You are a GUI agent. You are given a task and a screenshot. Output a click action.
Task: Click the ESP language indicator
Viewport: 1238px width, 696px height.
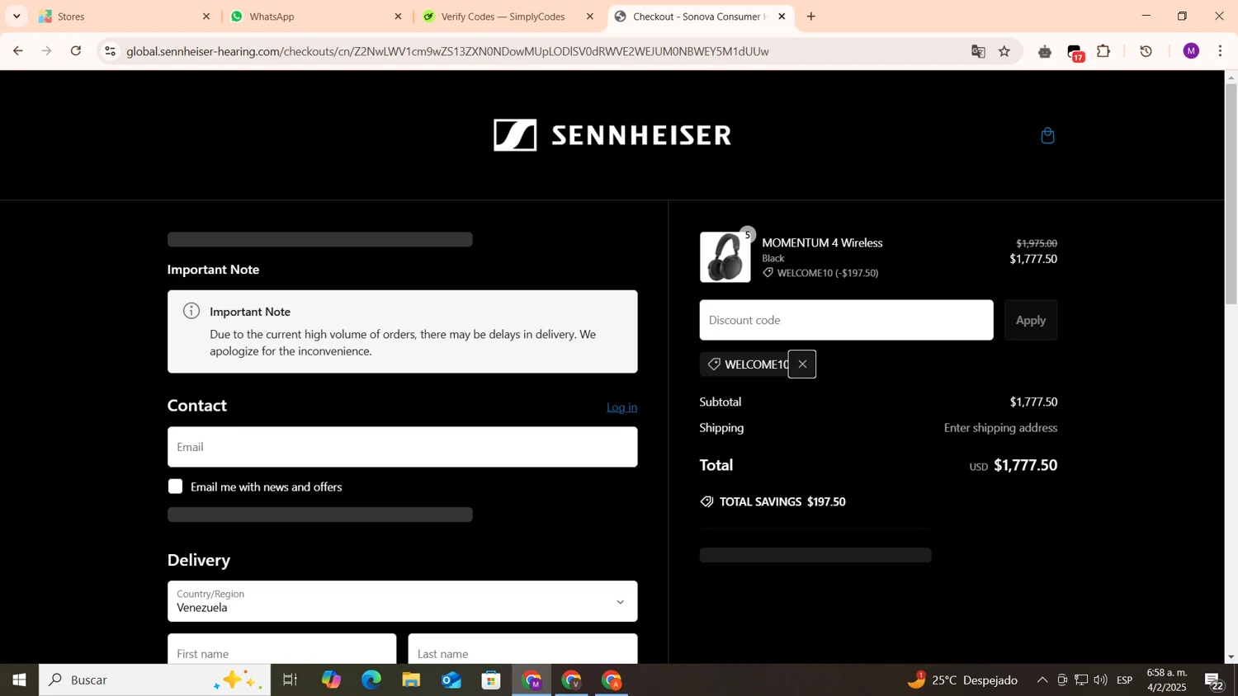[x=1124, y=680]
